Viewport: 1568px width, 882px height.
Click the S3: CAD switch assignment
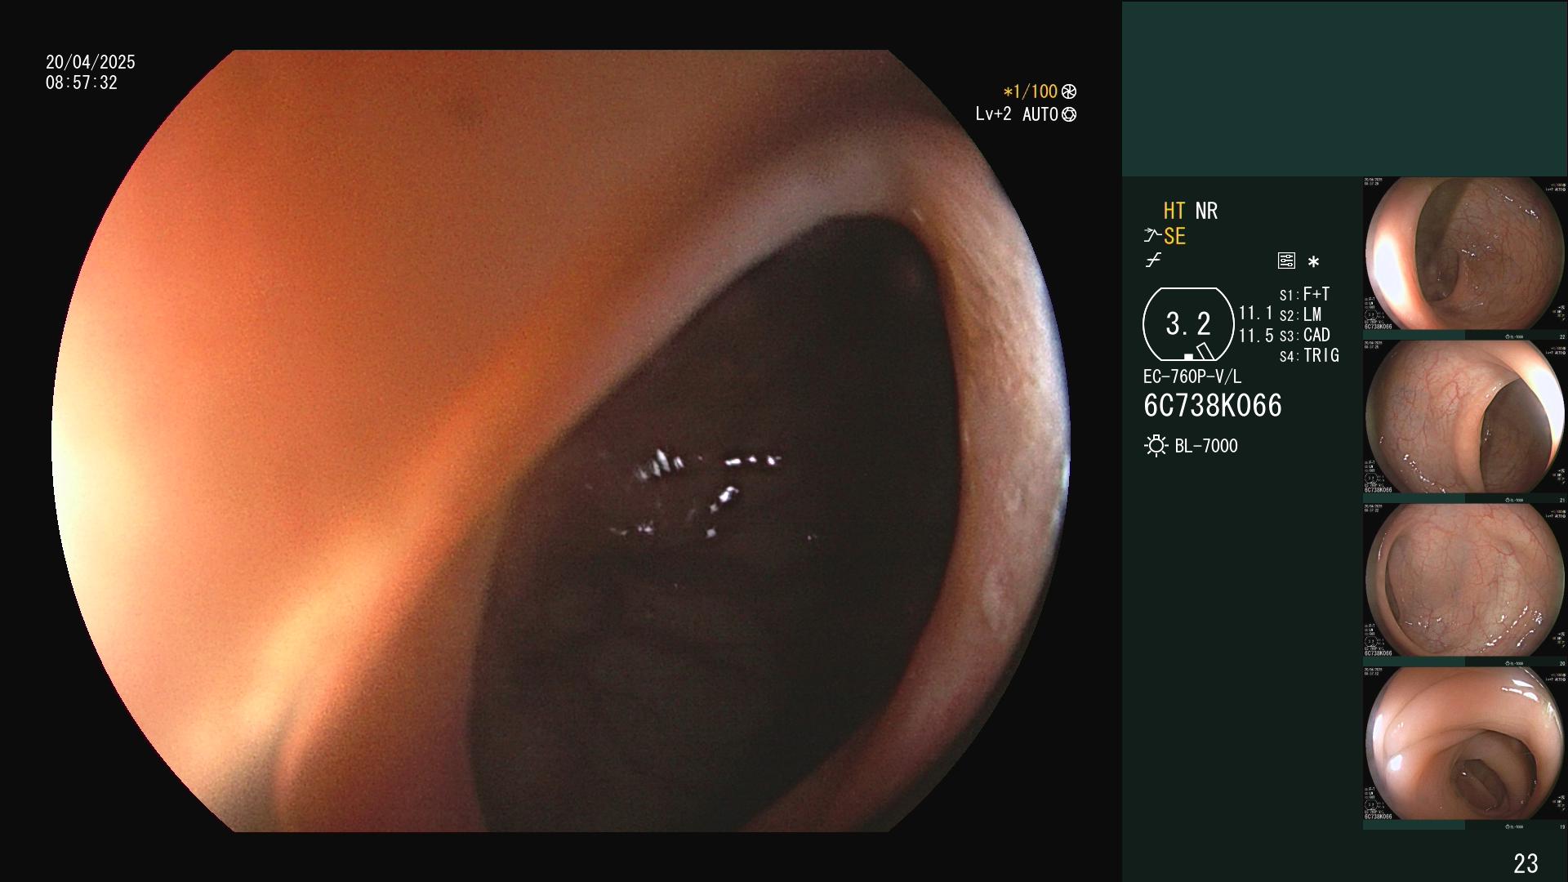pyautogui.click(x=1304, y=335)
